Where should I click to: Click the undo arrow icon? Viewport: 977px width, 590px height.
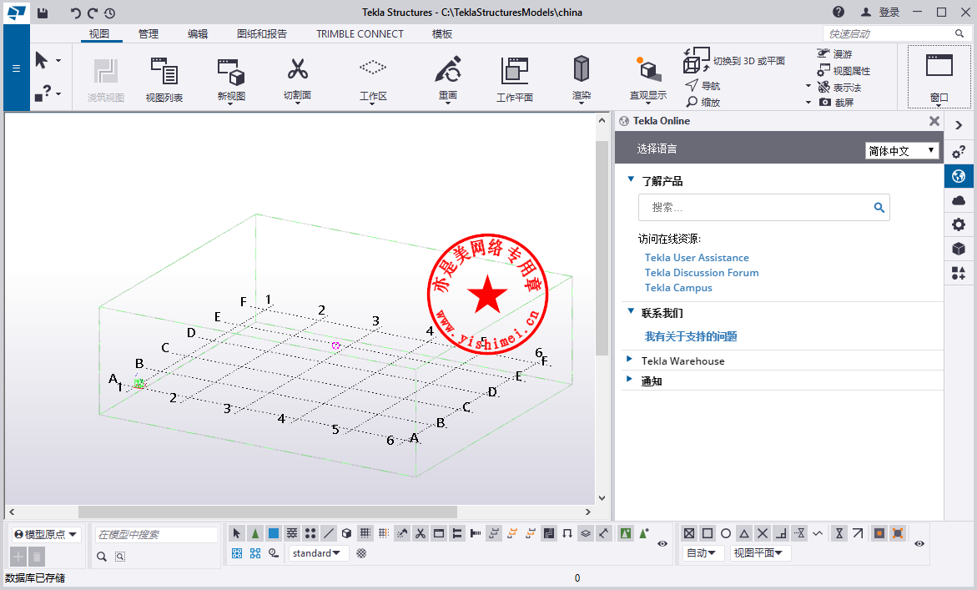tap(75, 13)
